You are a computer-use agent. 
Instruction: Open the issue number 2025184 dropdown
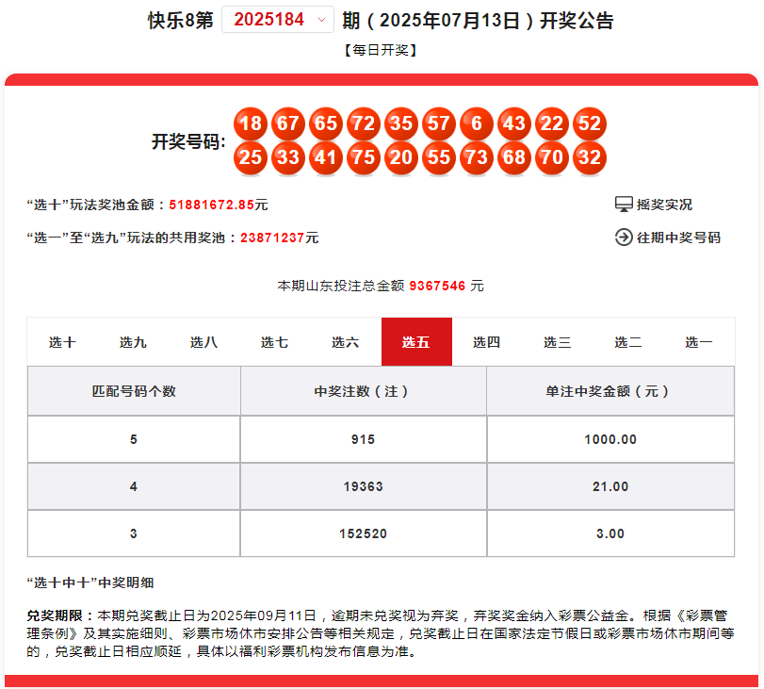click(x=278, y=20)
